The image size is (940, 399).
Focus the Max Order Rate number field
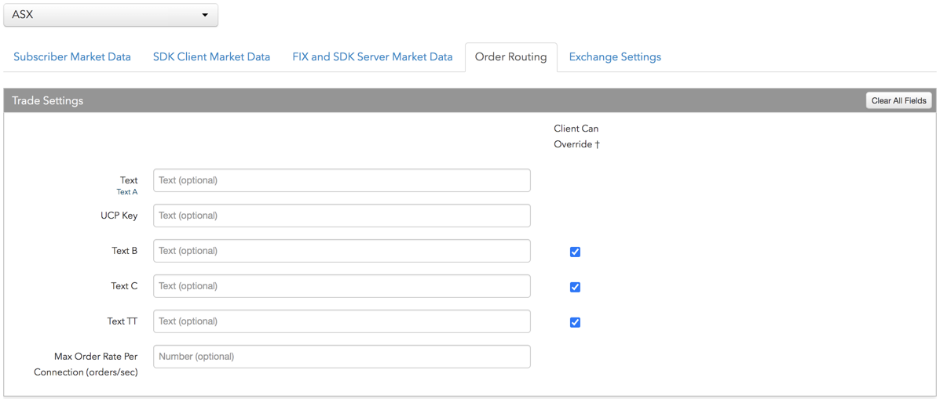342,357
